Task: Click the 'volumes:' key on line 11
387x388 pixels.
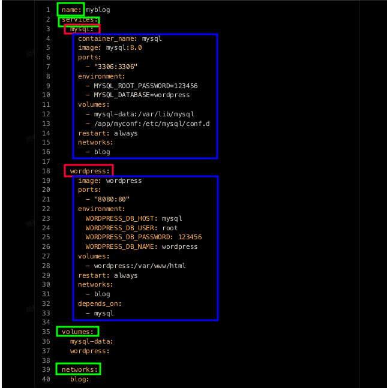Action: tap(94, 105)
